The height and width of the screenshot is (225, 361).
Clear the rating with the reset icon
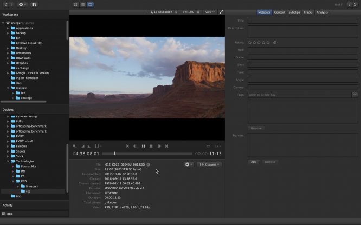coord(275,42)
